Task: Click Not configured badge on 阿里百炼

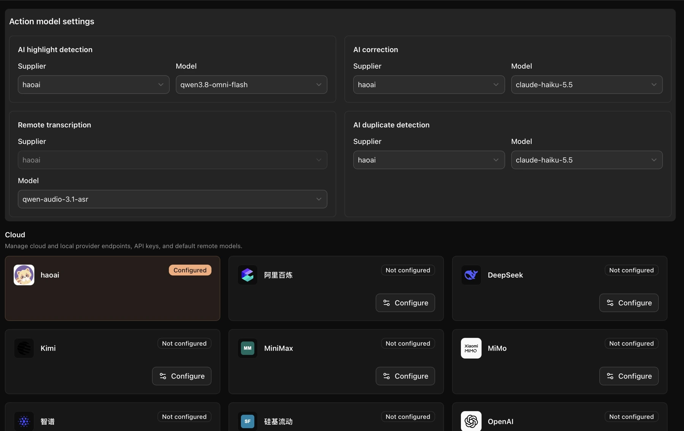Action: point(408,270)
